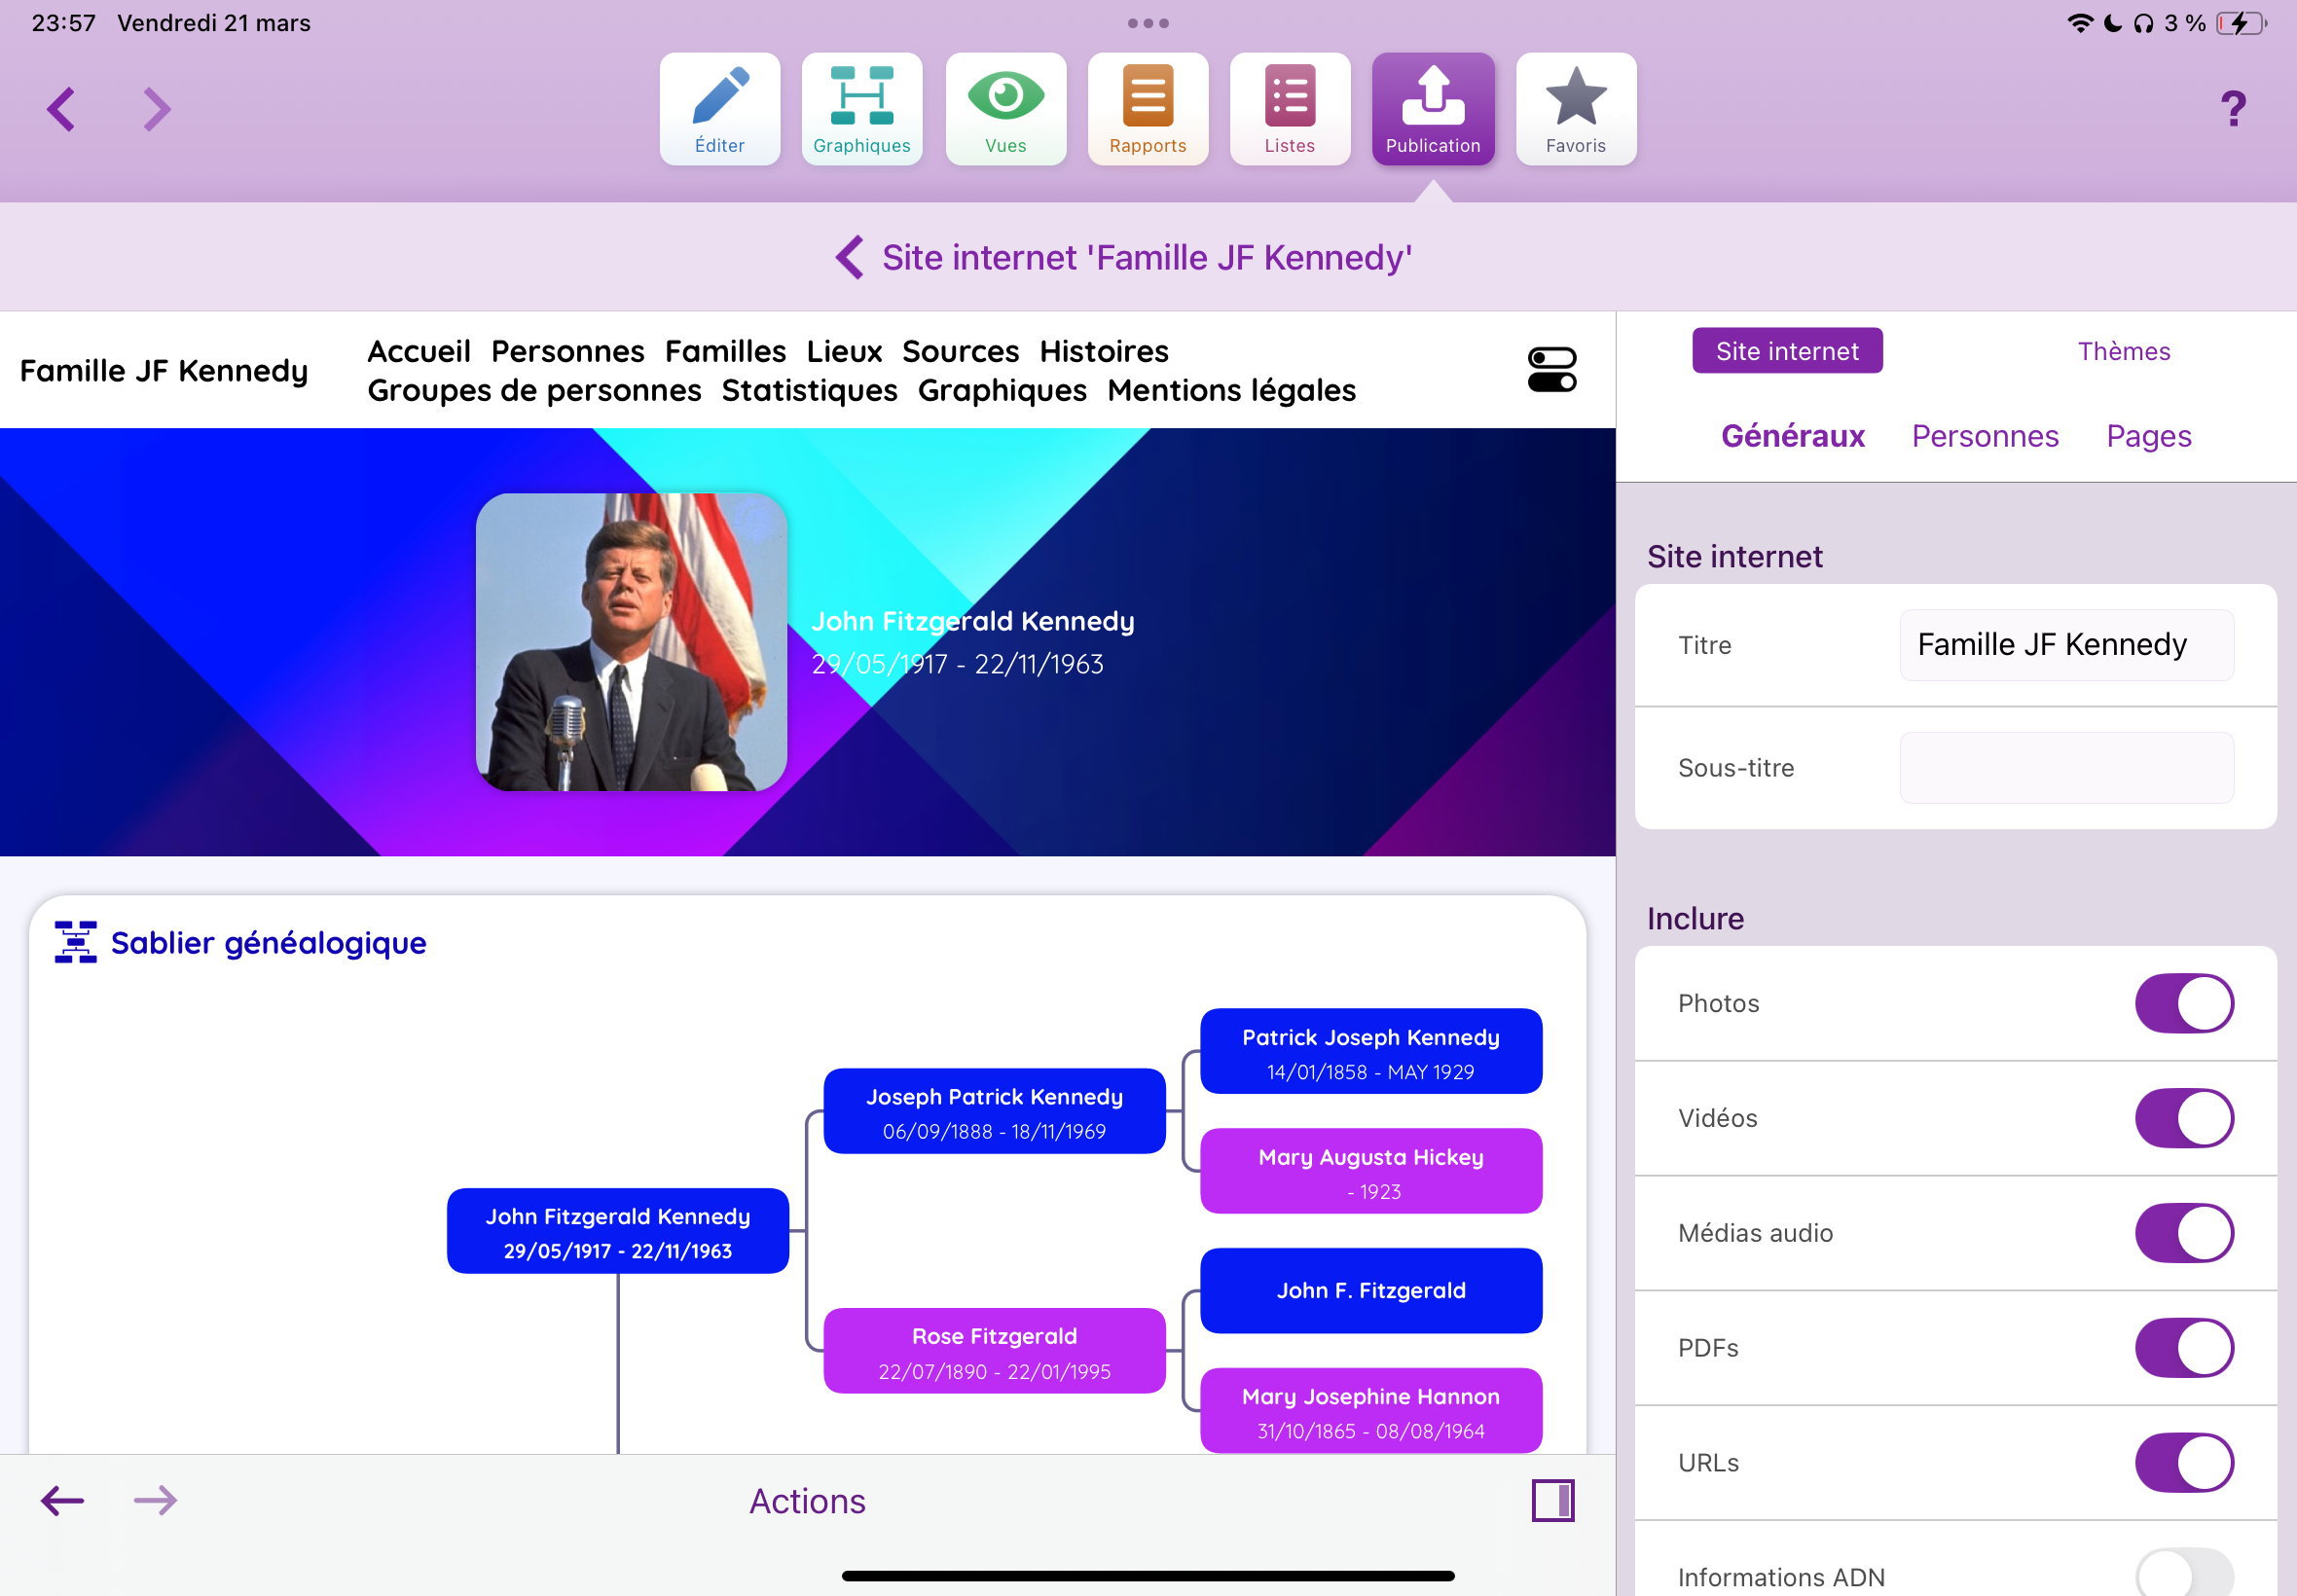Click the Sablier généalogique chart icon
This screenshot has height=1596, width=2297.
click(75, 942)
